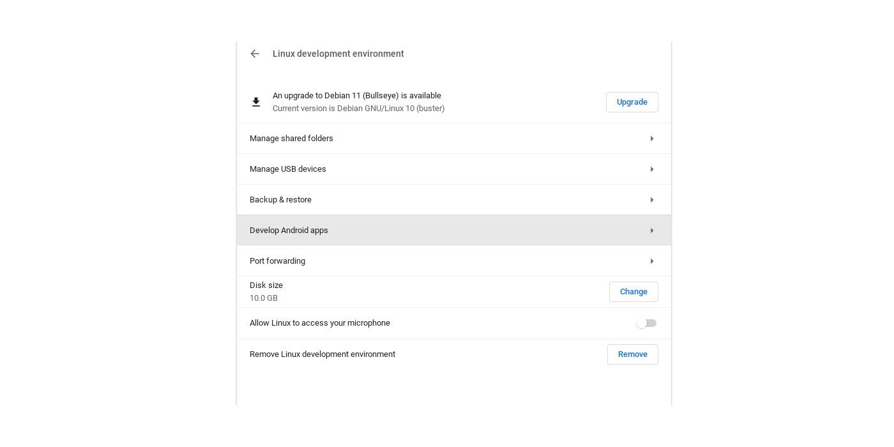894x447 pixels.
Task: Click the download icon beside the upgrade notice
Action: pos(256,102)
